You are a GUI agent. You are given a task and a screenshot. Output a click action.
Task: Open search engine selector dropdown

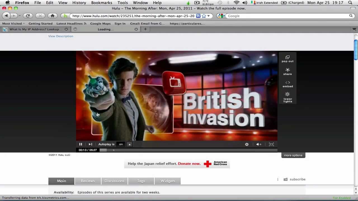pyautogui.click(x=222, y=16)
